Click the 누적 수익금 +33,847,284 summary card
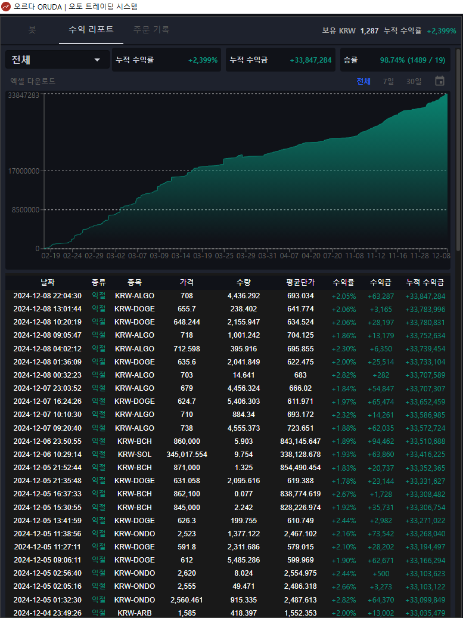Image resolution: width=463 pixels, height=618 pixels. tap(280, 60)
